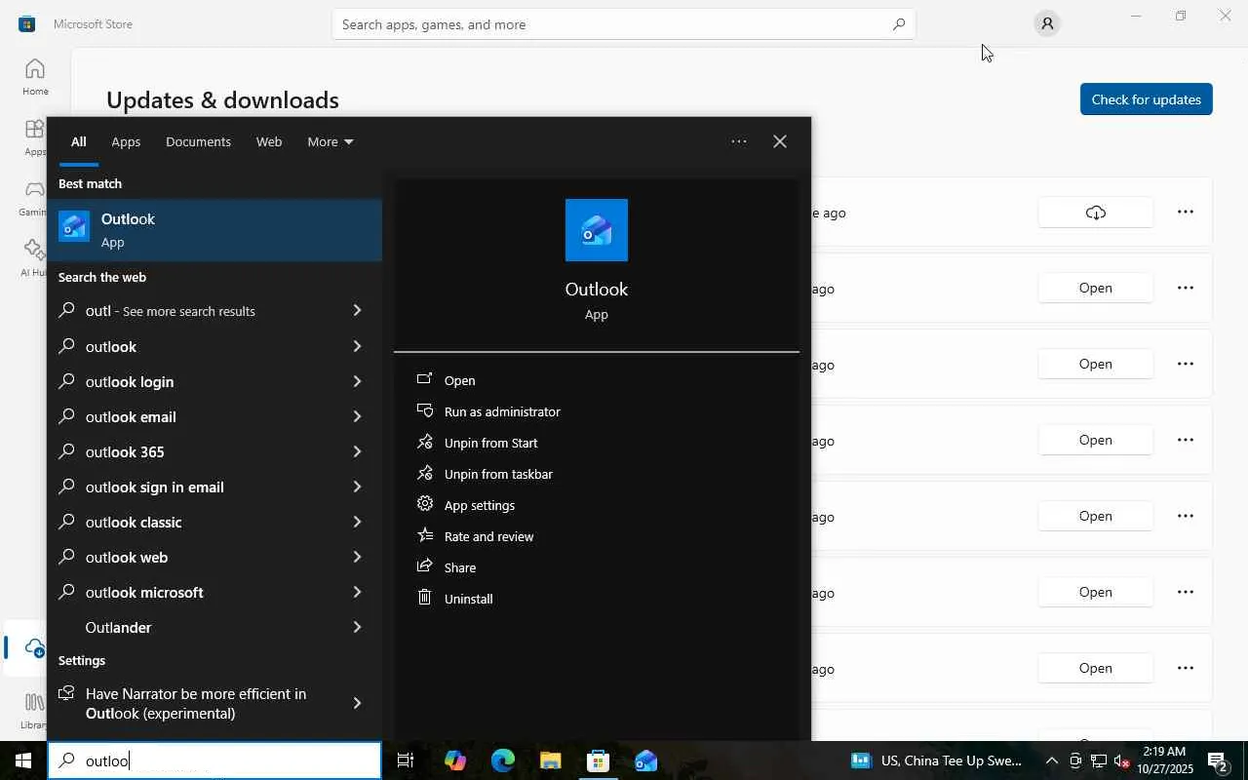Click the Microsoft Store user profile icon
This screenshot has width=1248, height=780.
pyautogui.click(x=1047, y=24)
